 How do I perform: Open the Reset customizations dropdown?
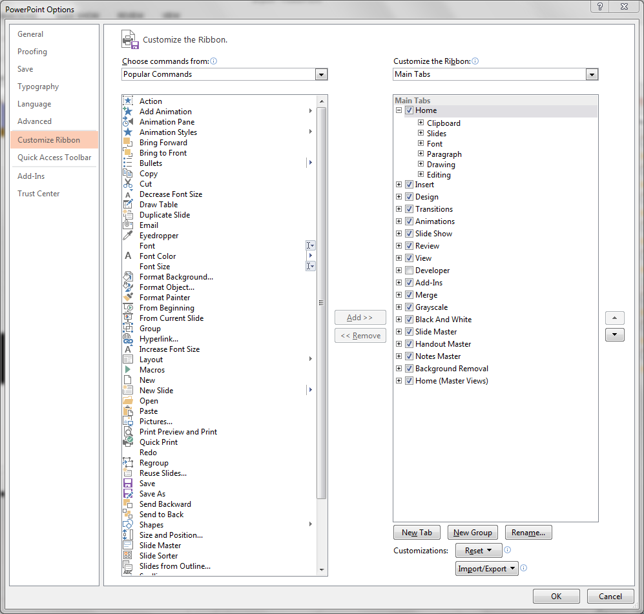pyautogui.click(x=479, y=550)
